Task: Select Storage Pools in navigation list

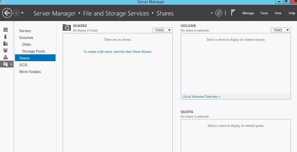Action: (33, 51)
